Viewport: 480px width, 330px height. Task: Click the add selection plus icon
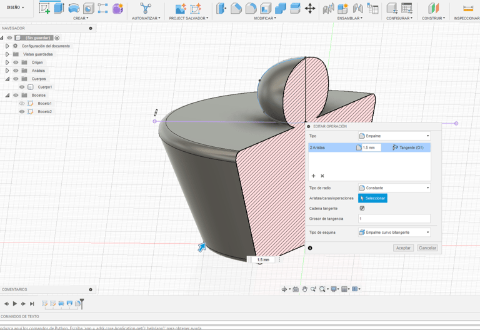(314, 176)
